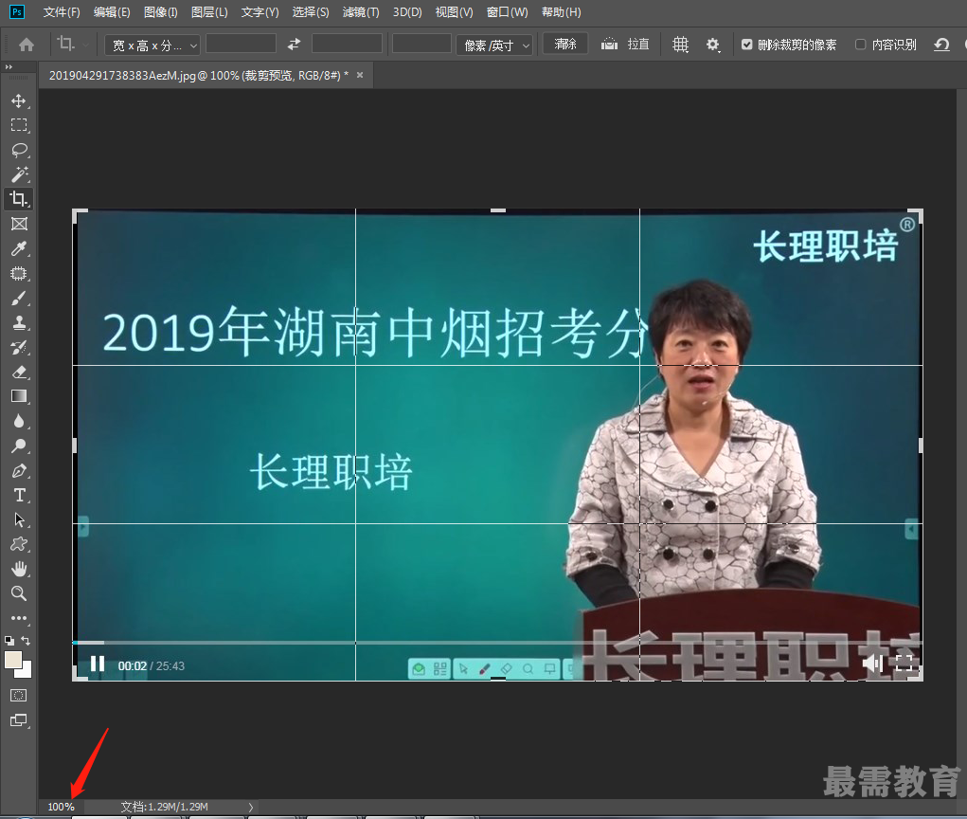Select the Lasso tool
This screenshot has width=967, height=819.
point(19,150)
